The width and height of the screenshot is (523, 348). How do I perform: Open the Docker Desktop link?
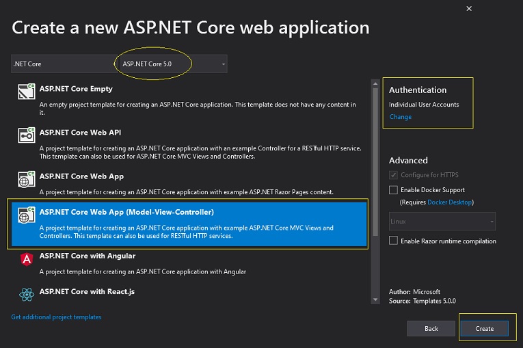(x=449, y=202)
